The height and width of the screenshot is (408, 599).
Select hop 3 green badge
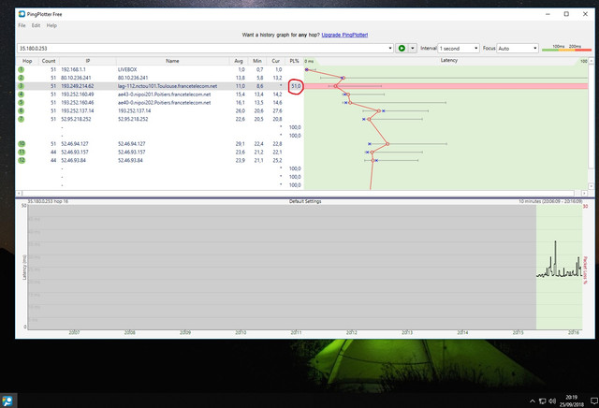click(x=21, y=86)
